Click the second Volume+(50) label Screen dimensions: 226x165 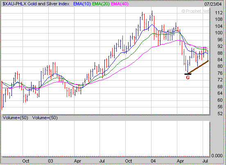click(x=45, y=118)
